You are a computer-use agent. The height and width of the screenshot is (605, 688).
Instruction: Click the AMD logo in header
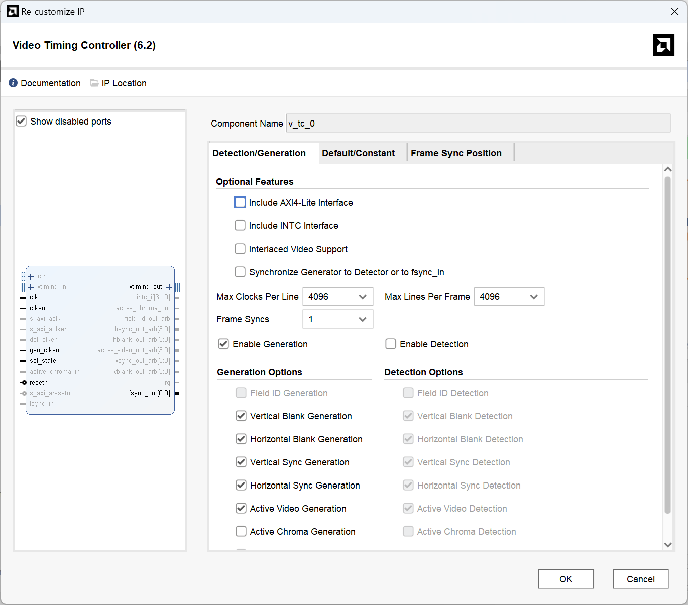tap(663, 45)
